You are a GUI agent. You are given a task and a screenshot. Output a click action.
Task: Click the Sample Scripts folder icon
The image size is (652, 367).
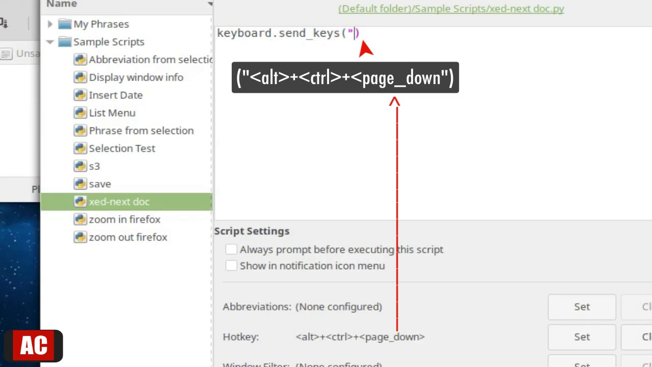click(65, 42)
